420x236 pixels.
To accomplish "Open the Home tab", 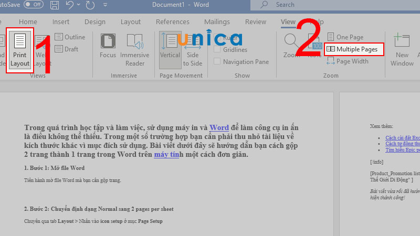I will click(x=28, y=22).
